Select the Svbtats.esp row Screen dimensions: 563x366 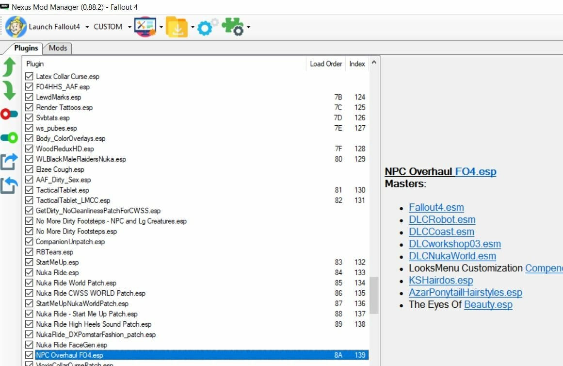197,117
